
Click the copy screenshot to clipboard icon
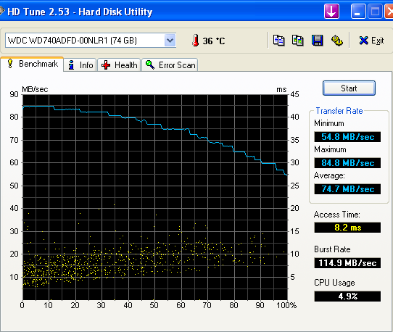(297, 41)
